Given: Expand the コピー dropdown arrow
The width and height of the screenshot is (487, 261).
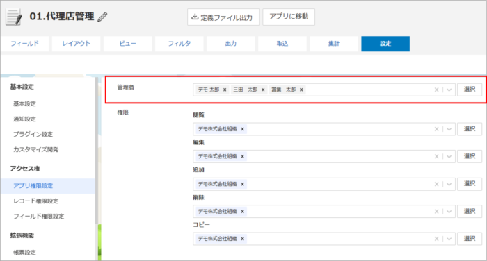Looking at the screenshot, I should click(449, 239).
